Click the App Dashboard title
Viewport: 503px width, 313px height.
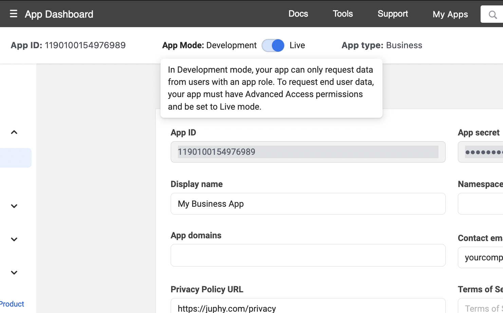tap(59, 14)
